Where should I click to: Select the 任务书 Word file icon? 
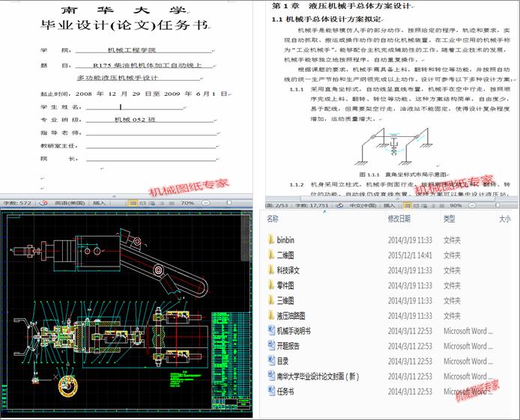coord(271,392)
